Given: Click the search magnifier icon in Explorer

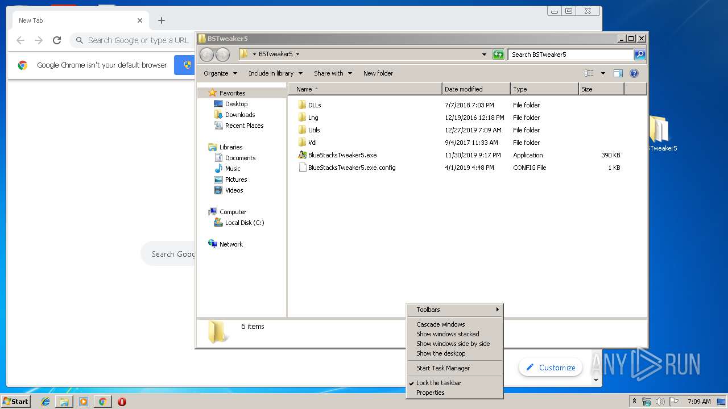Looking at the screenshot, I should (640, 55).
